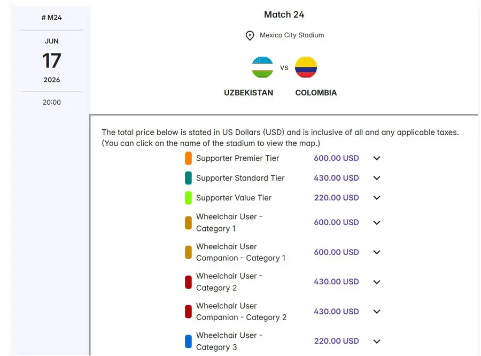
Task: Expand Supporter Premier Tier chevron
Action: 377,158
